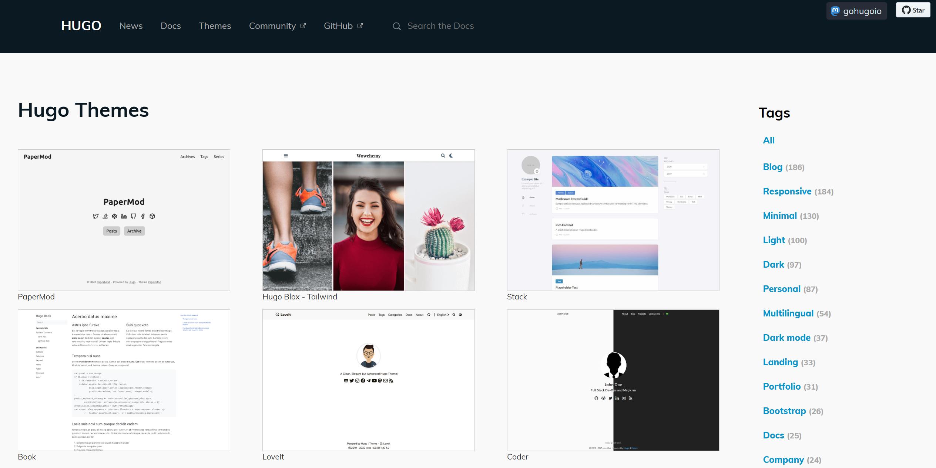
Task: Open the gohugoio Mastodon button
Action: click(x=856, y=11)
